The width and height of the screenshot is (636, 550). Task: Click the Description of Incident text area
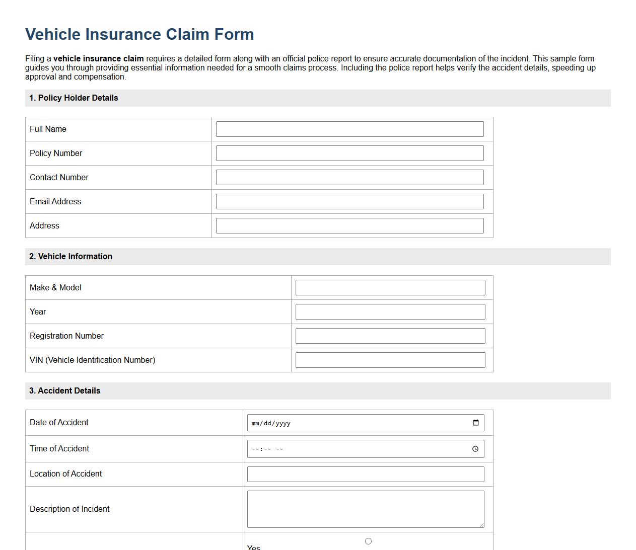[366, 508]
